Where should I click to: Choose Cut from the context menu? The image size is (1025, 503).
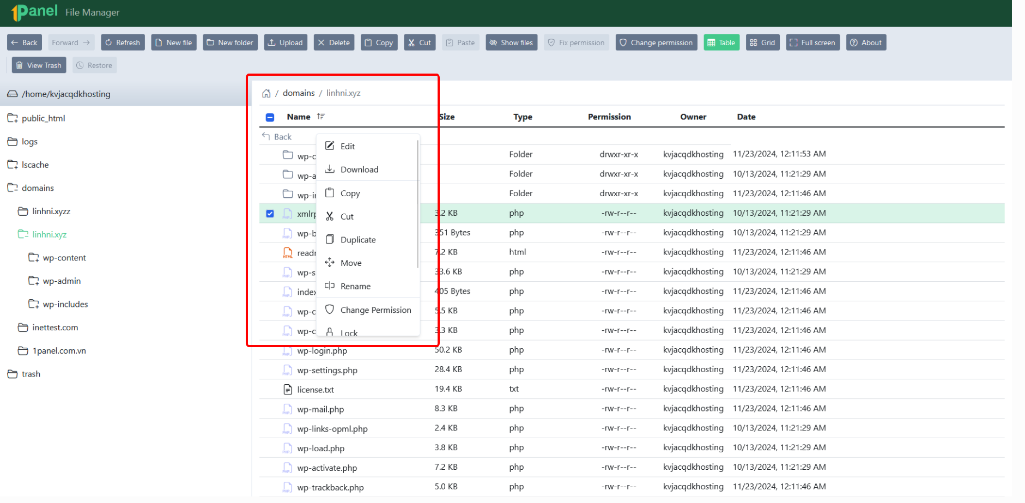(x=368, y=216)
